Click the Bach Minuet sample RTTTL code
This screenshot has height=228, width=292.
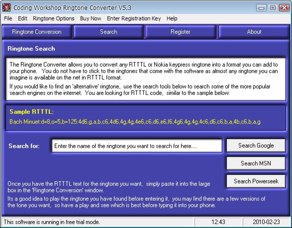coord(135,122)
